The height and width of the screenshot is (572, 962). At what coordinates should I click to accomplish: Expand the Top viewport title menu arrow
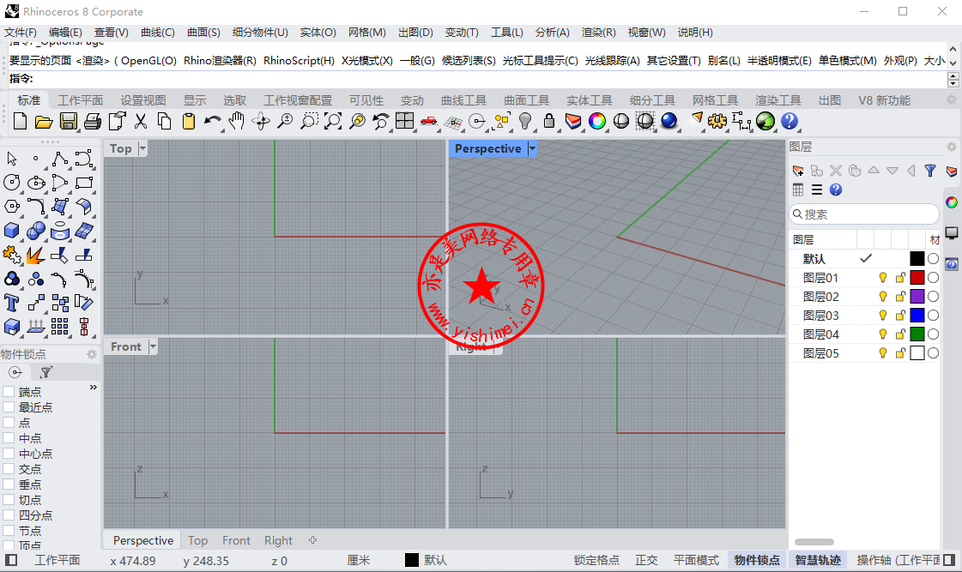[142, 149]
